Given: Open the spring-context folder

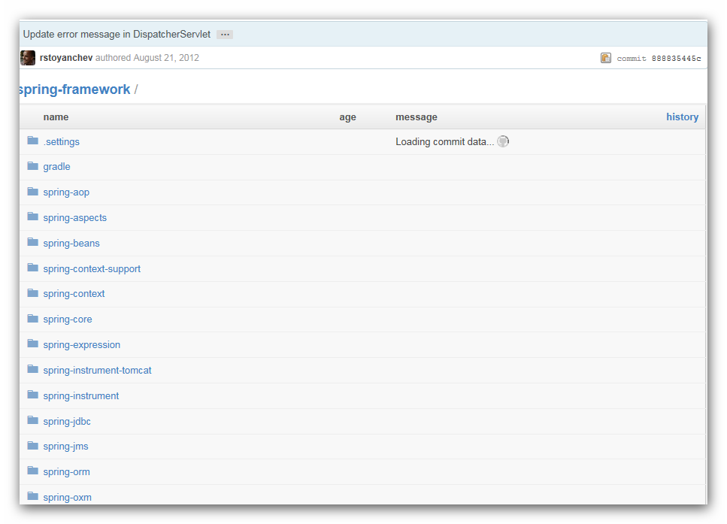Looking at the screenshot, I should (x=74, y=294).
